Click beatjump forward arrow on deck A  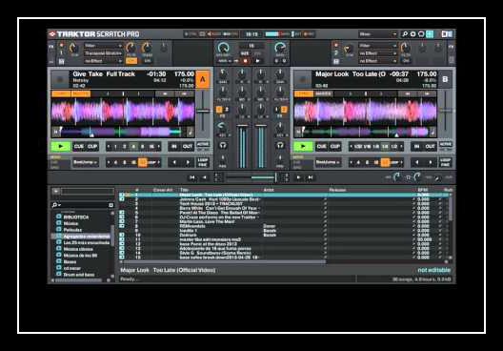tap(188, 162)
